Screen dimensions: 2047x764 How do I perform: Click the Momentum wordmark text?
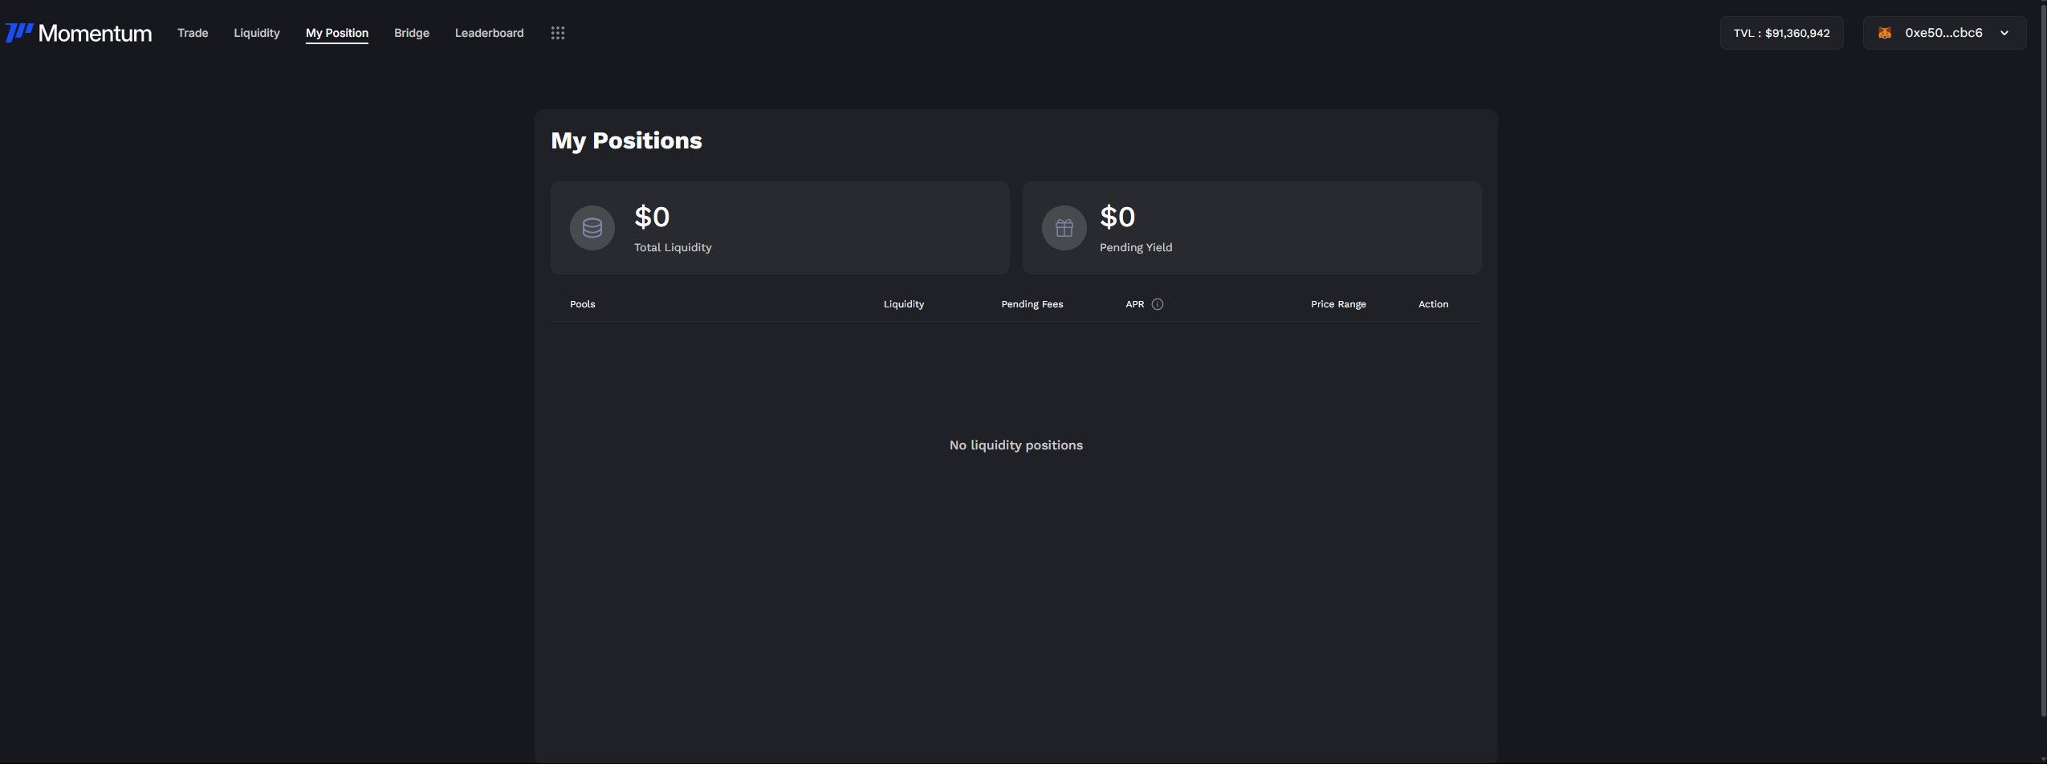point(95,33)
